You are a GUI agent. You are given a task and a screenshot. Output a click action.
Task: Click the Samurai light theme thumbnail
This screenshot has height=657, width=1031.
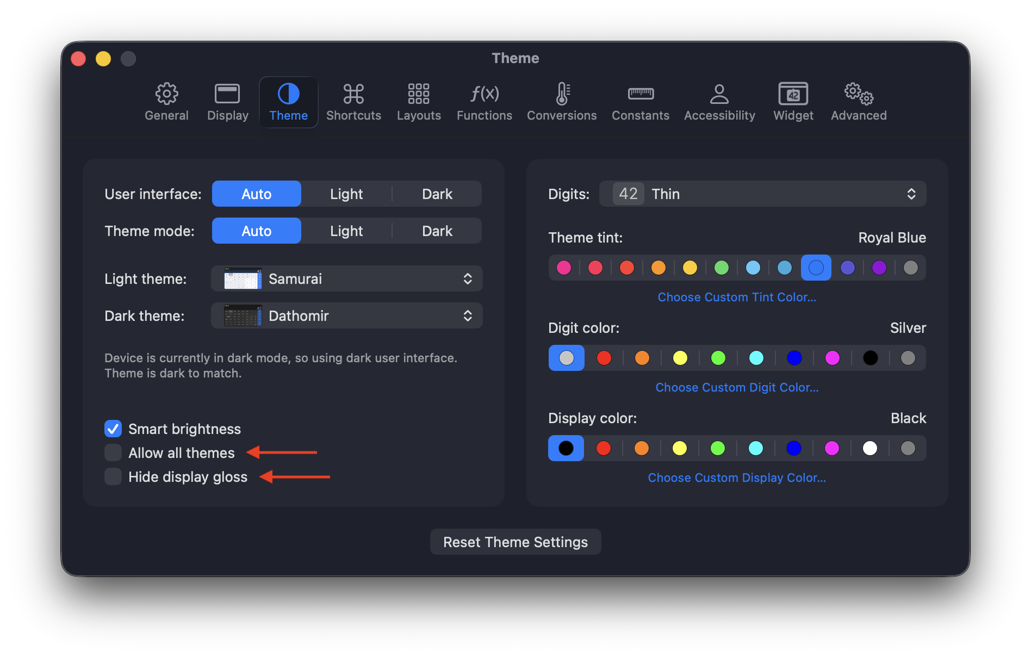[242, 278]
